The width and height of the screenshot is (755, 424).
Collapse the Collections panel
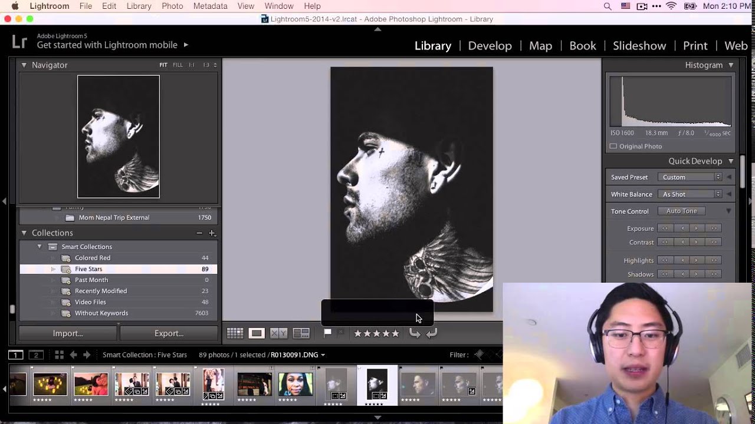[x=24, y=233]
